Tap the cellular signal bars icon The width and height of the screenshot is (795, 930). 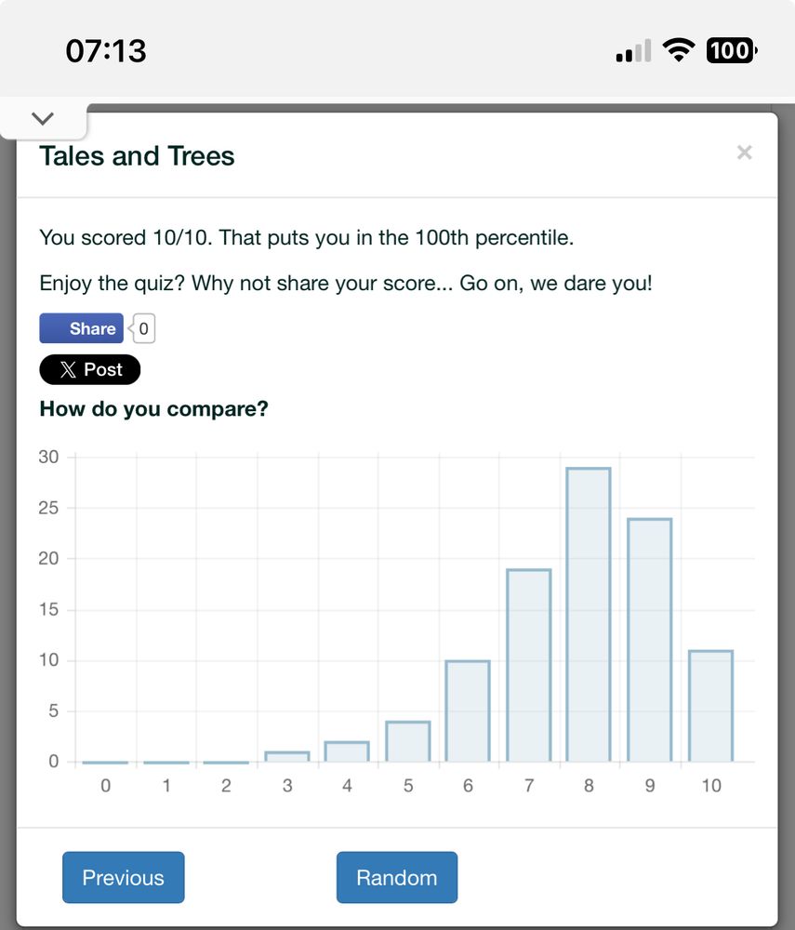click(x=633, y=52)
